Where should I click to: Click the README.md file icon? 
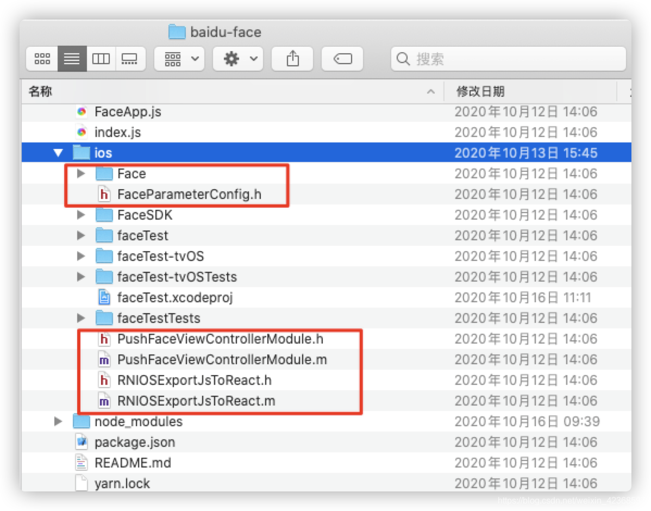click(x=82, y=463)
